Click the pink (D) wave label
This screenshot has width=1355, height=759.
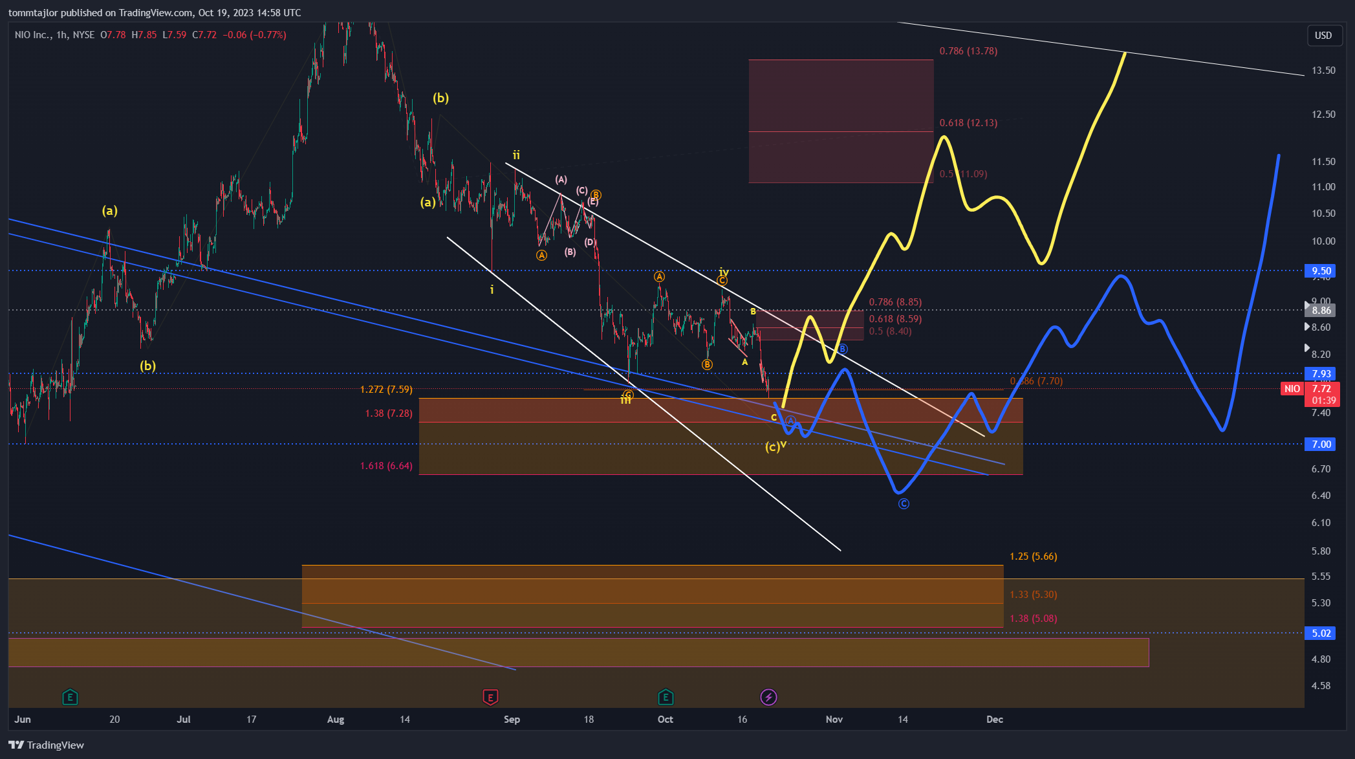[x=590, y=243]
